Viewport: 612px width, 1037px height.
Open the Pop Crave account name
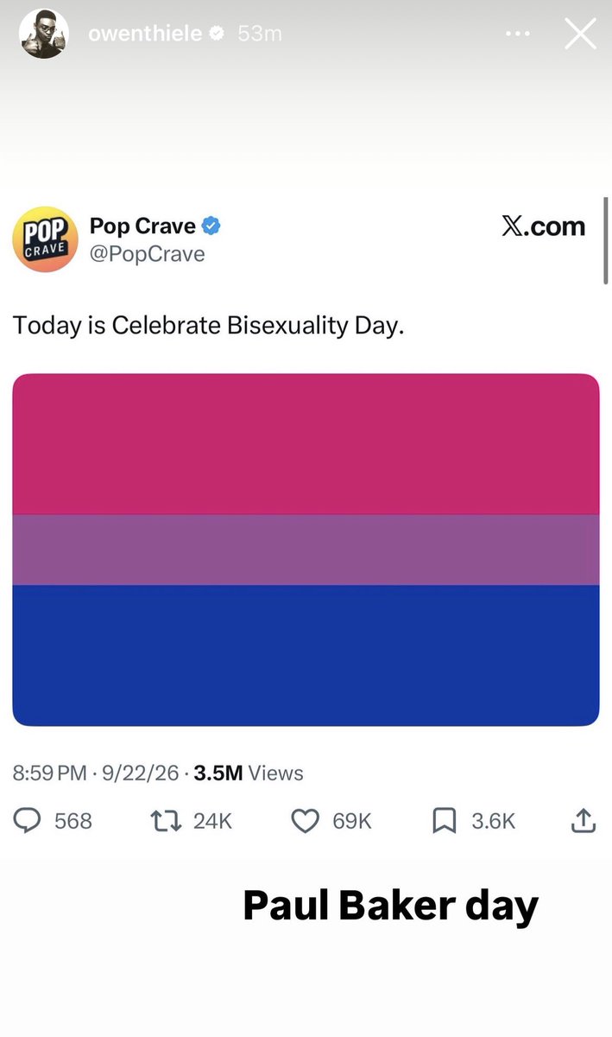[x=142, y=226]
